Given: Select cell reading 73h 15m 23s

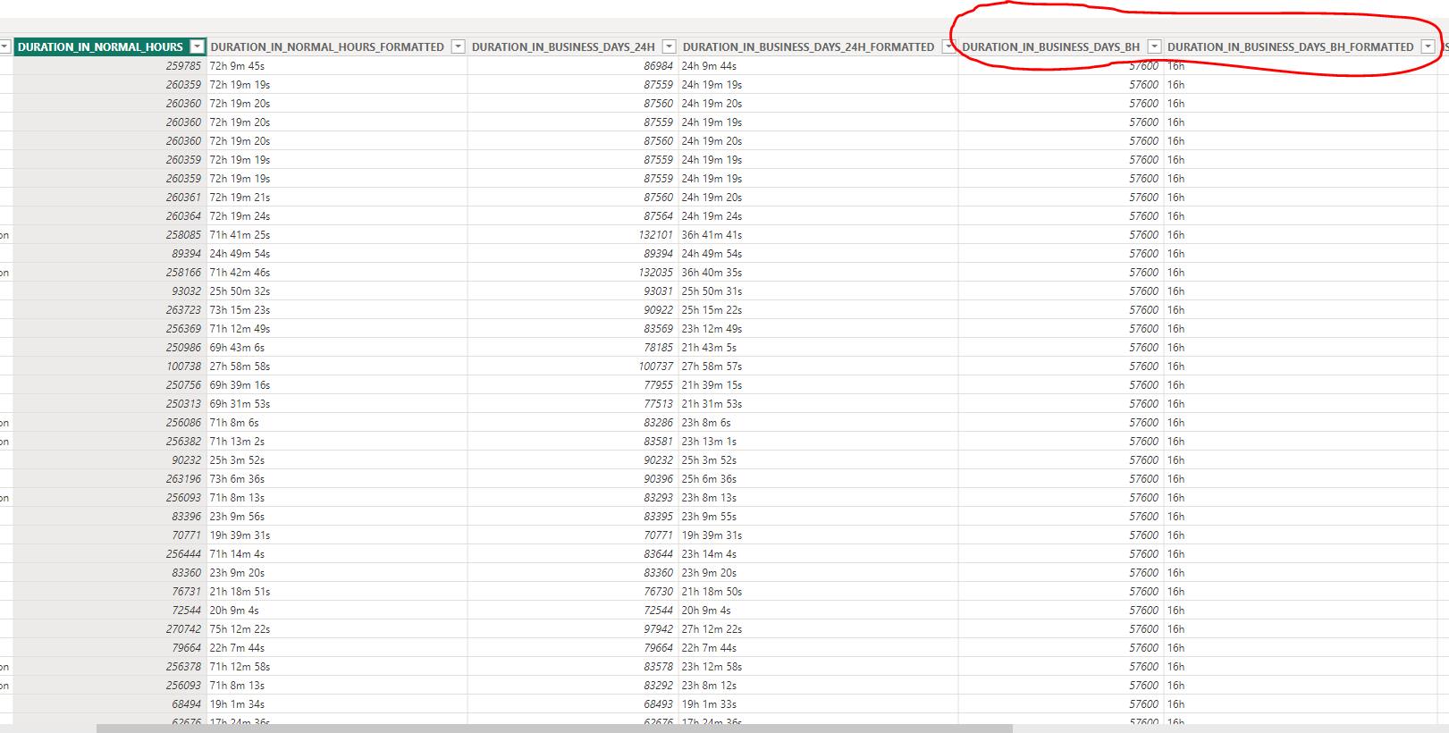Looking at the screenshot, I should click(337, 310).
